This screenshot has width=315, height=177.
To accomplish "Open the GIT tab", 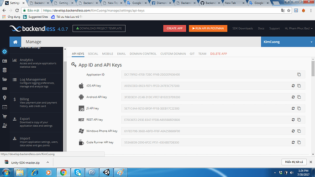I will pyautogui.click(x=192, y=54).
